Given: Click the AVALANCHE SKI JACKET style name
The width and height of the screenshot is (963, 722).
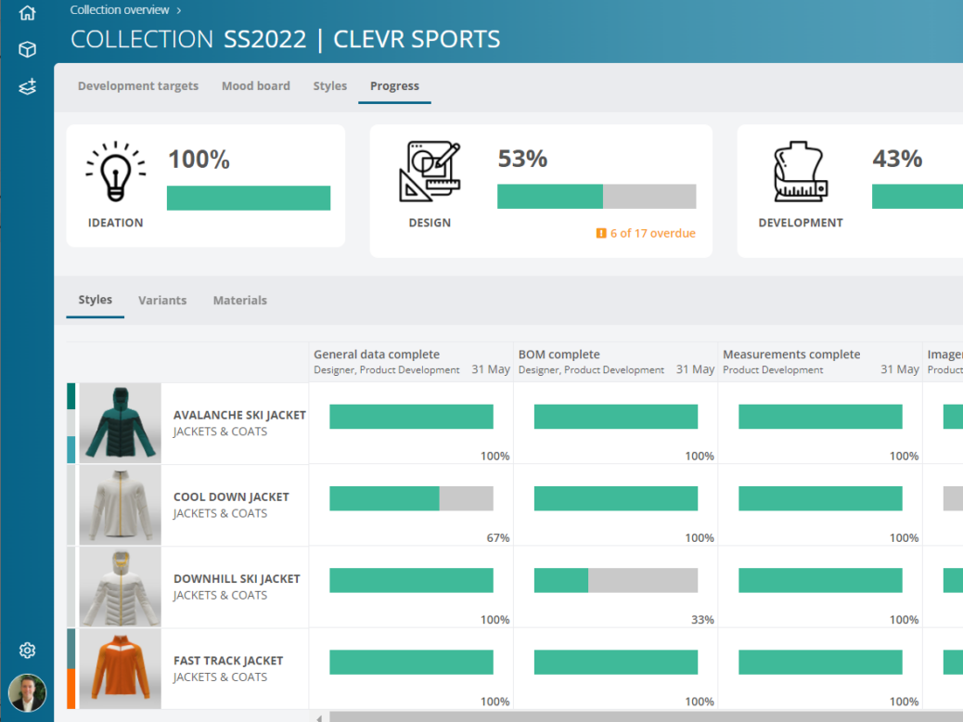Looking at the screenshot, I should point(239,416).
